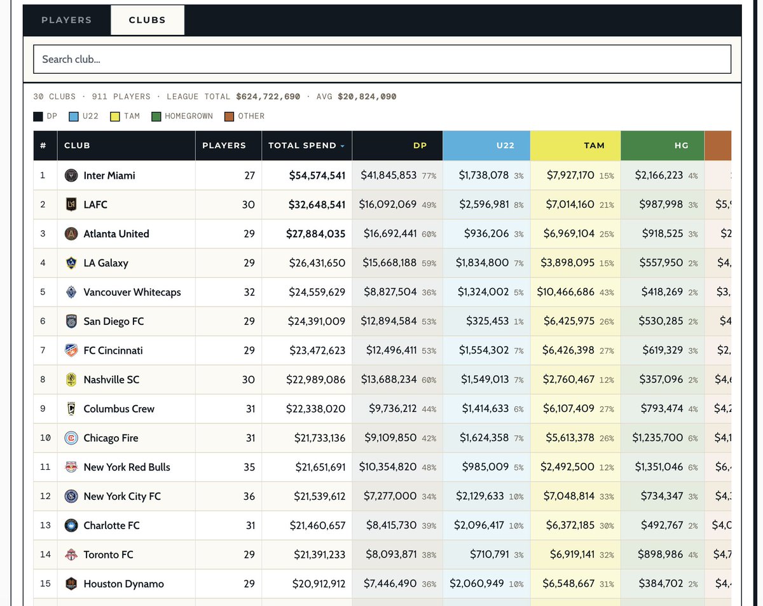Click the LAFC club logo

(71, 205)
